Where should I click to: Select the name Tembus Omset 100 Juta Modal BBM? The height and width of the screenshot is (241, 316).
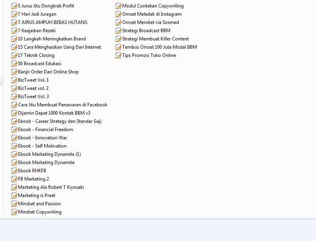pyautogui.click(x=160, y=47)
